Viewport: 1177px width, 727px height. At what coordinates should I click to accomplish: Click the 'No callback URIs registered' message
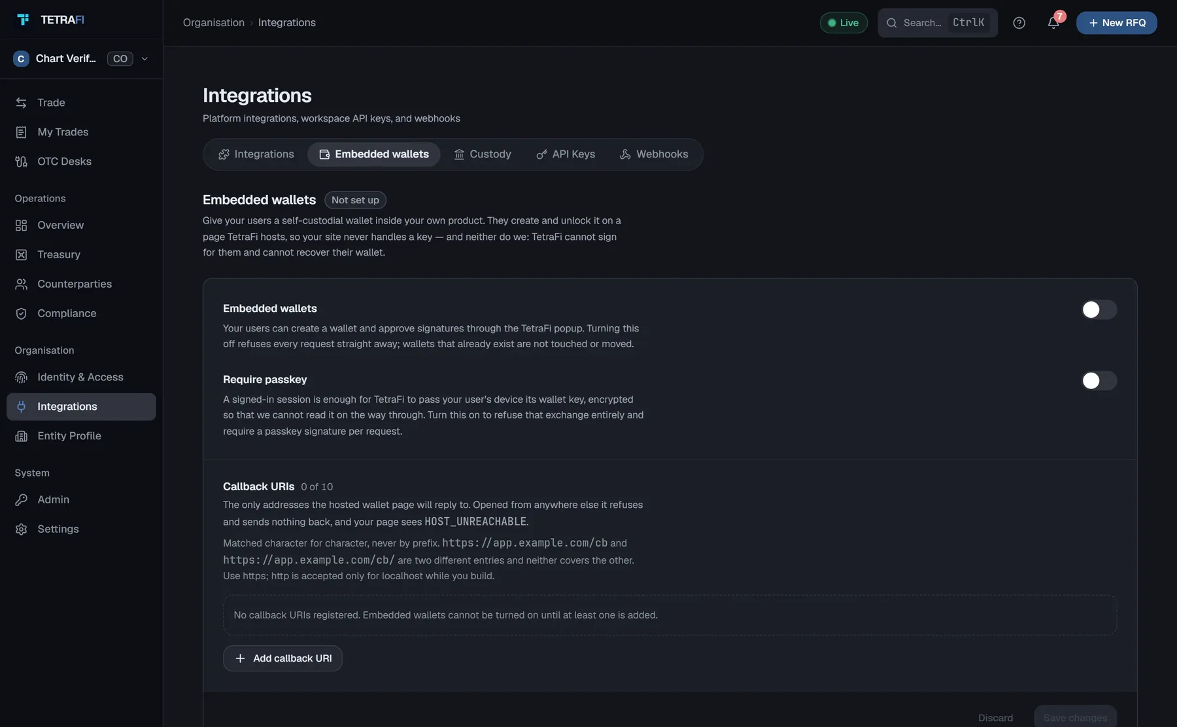tap(445, 615)
